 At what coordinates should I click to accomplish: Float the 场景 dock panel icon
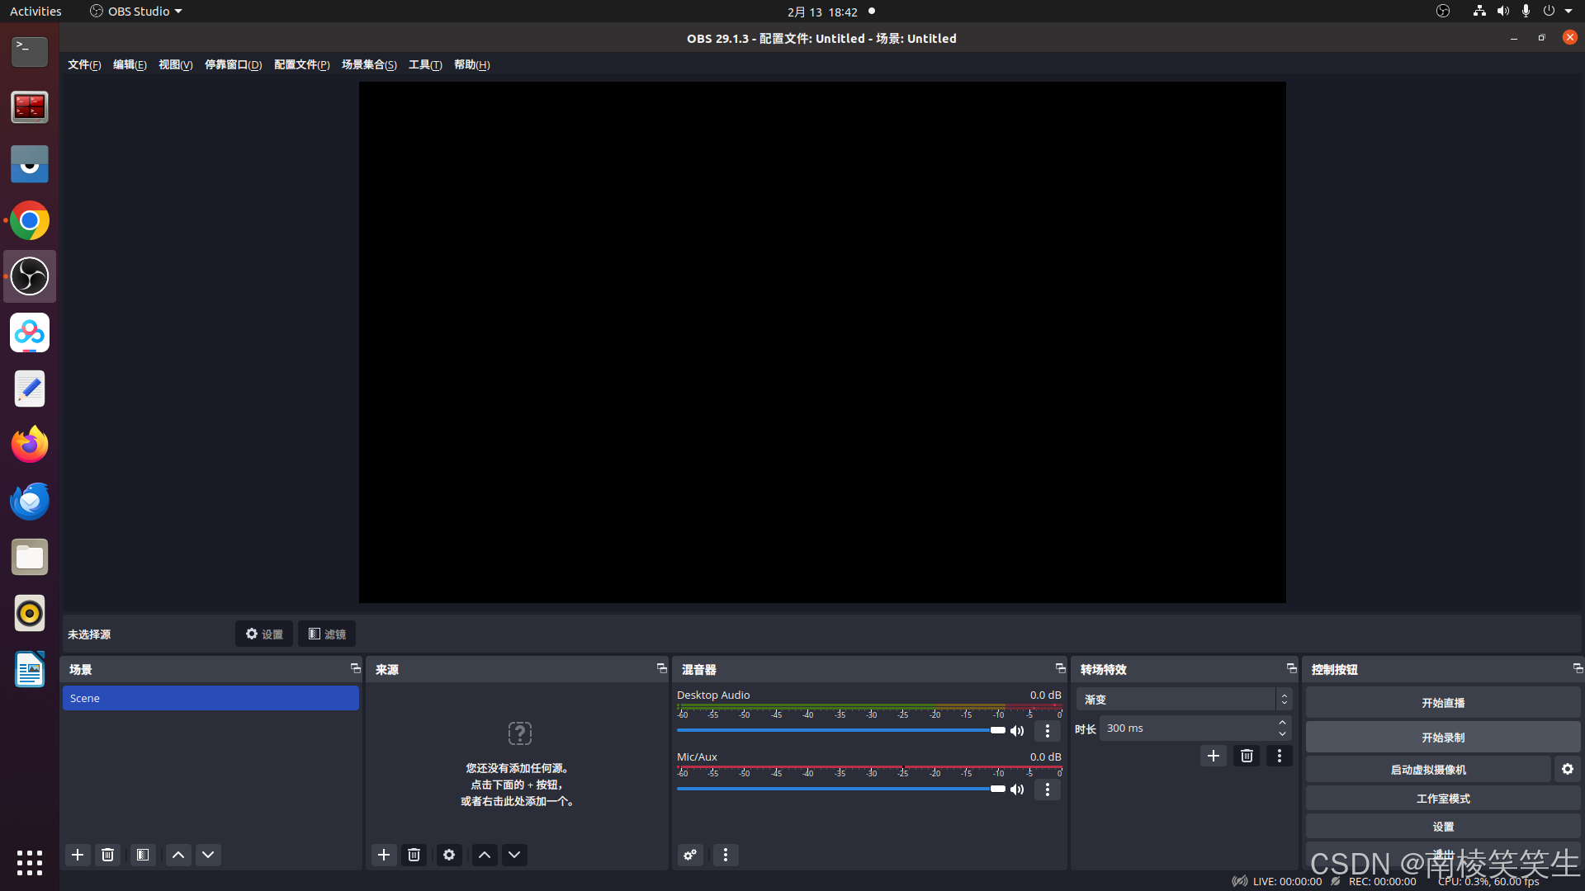coord(355,668)
